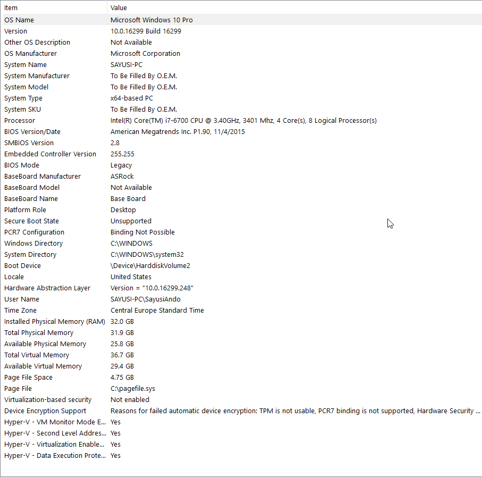Click the Central Europe Standard Time value
The height and width of the screenshot is (477, 482).
pyautogui.click(x=157, y=311)
